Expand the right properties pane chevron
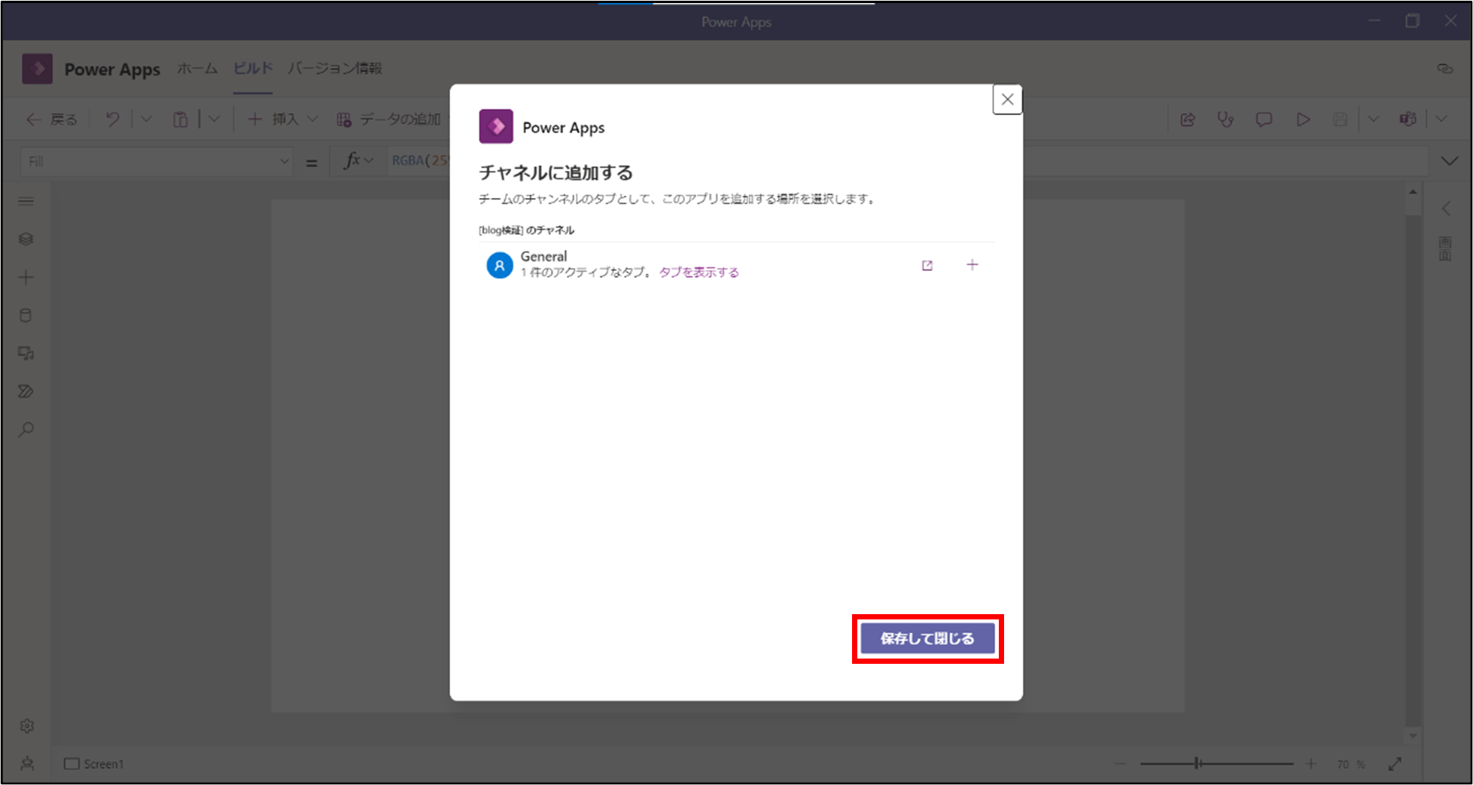The width and height of the screenshot is (1473, 785). tap(1446, 208)
